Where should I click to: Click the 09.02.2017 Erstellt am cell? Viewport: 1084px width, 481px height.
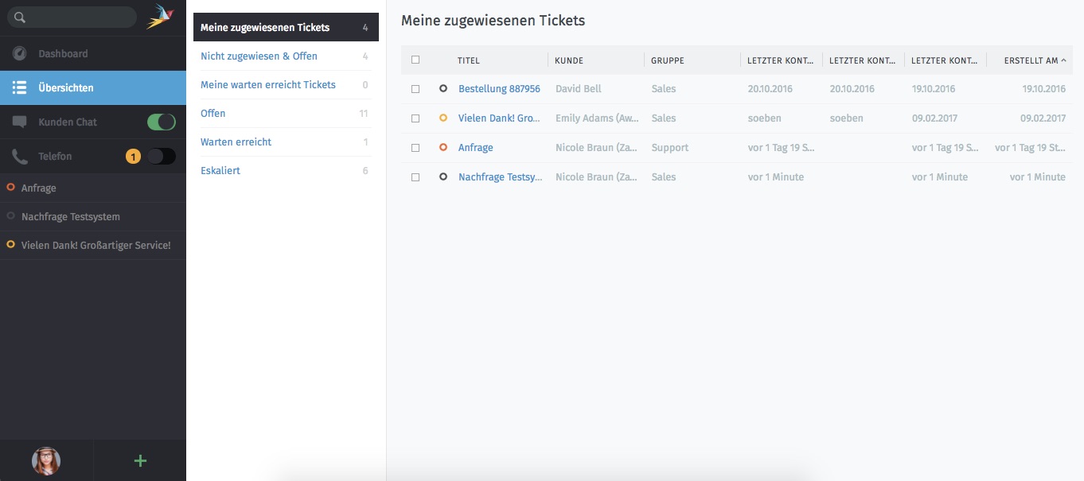[x=1043, y=118]
